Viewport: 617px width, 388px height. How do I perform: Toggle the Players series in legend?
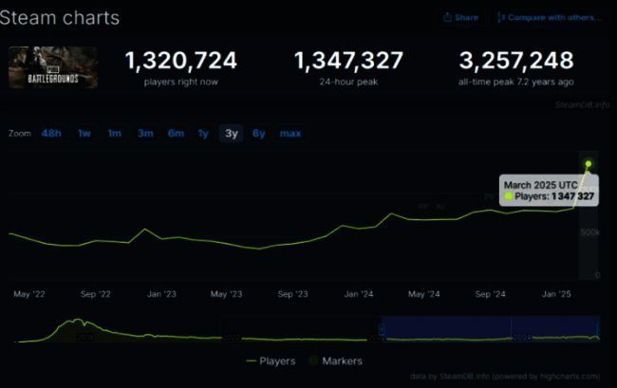[276, 360]
